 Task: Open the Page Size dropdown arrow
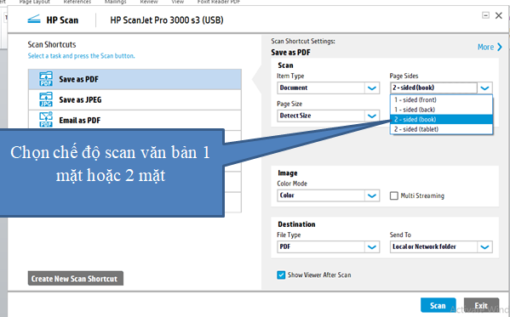pos(372,116)
